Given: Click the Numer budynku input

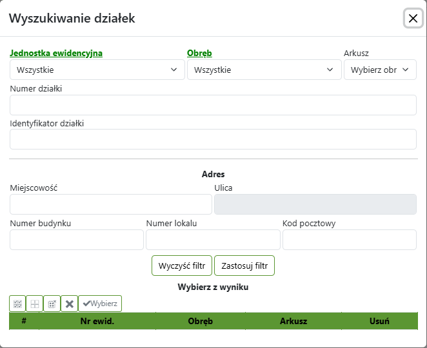Looking at the screenshot, I should (77, 240).
